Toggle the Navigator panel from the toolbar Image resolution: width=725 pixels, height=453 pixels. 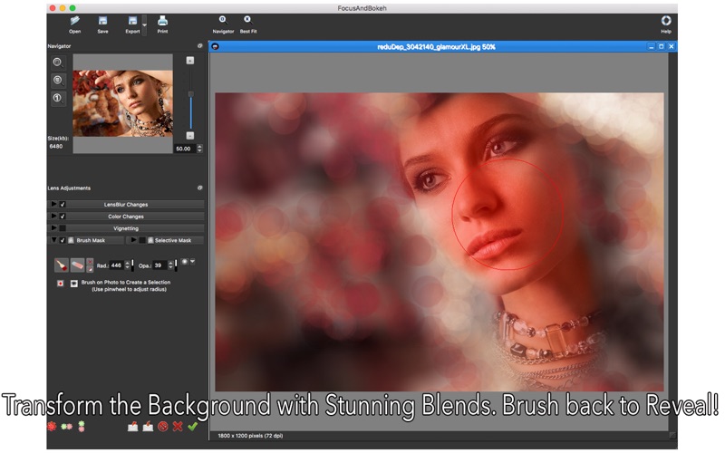(x=223, y=24)
